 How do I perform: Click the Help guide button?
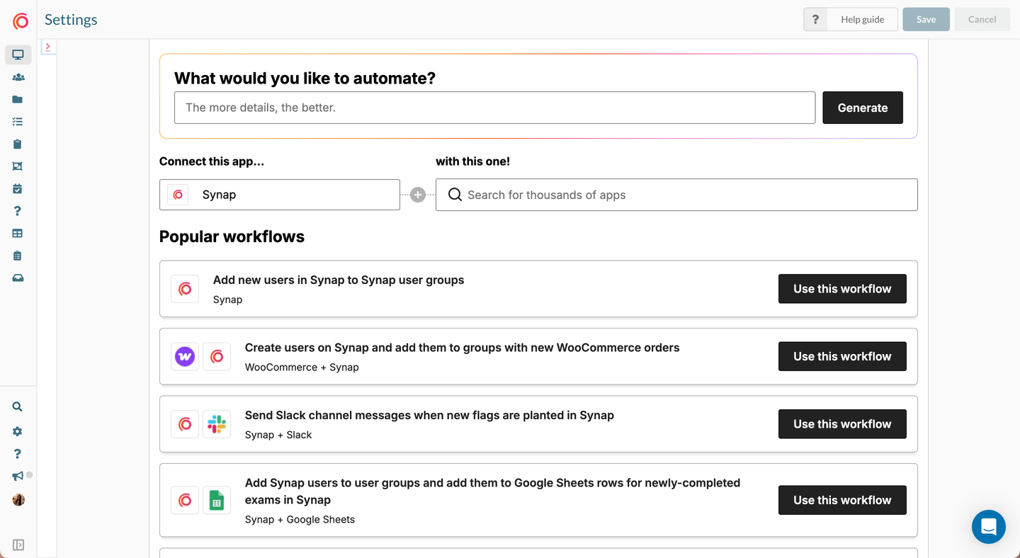point(862,19)
